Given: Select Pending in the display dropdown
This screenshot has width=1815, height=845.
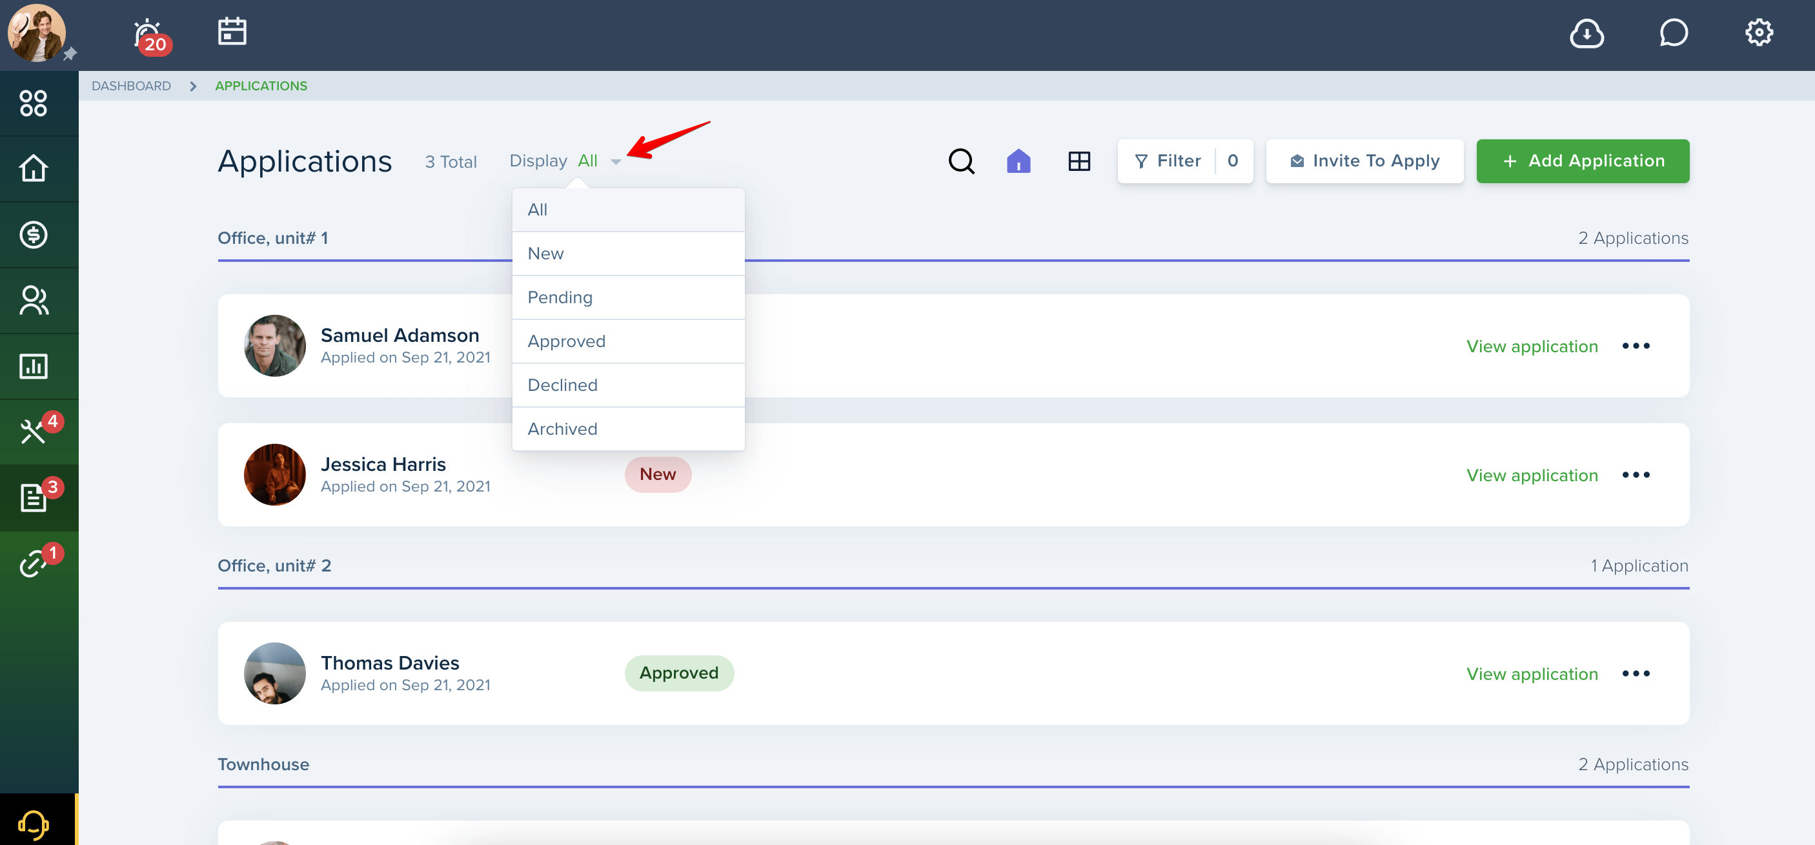Looking at the screenshot, I should 628,297.
